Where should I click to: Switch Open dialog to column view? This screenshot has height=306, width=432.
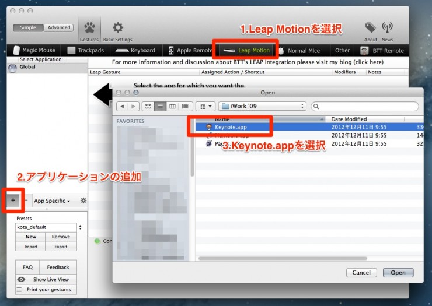click(172, 106)
